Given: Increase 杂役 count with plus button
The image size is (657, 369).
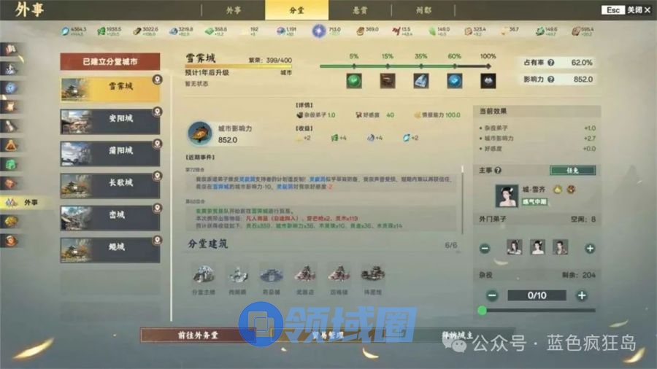Looking at the screenshot, I should point(582,295).
